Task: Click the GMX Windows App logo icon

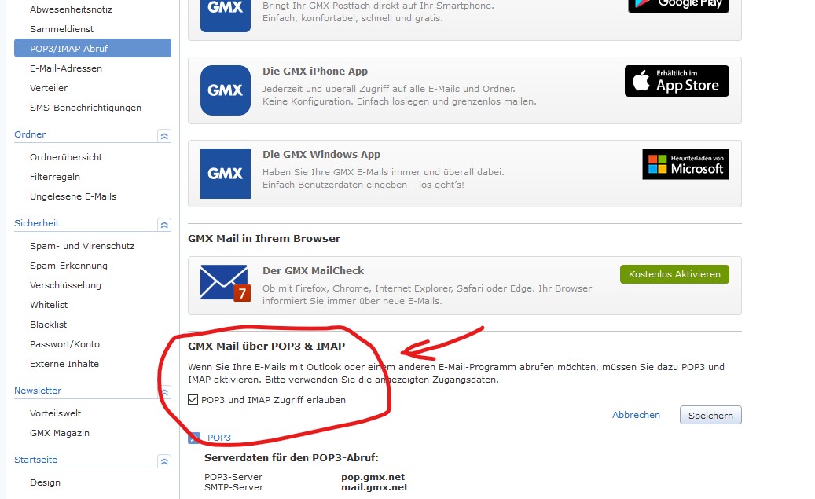Action: pos(226,174)
